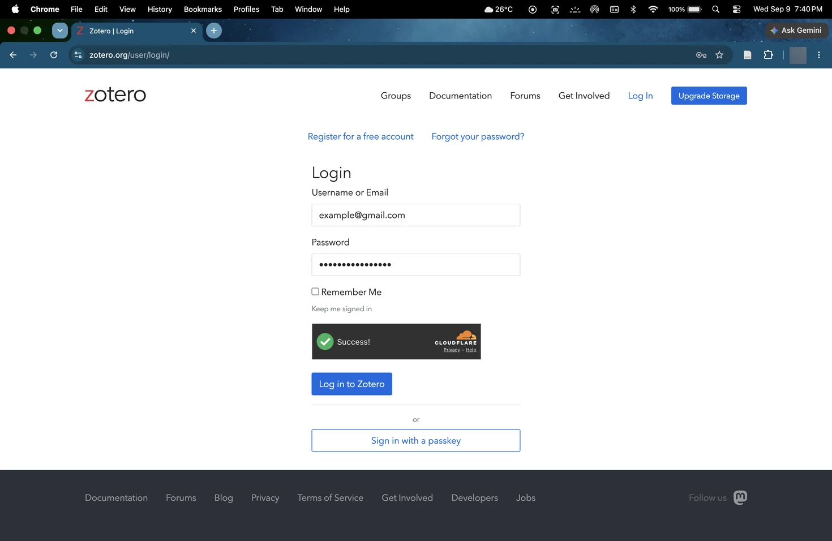The height and width of the screenshot is (541, 832).
Task: Click the Zotero logo
Action: coord(115,95)
